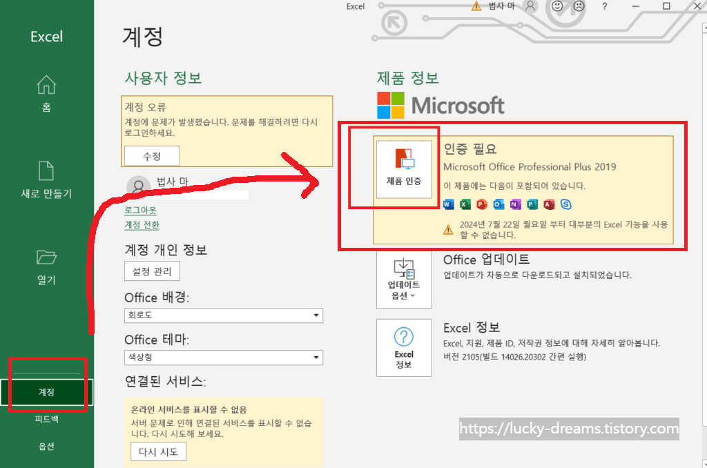The image size is (707, 468).
Task: Select the 계정 (Account) tab
Action: pos(46,392)
